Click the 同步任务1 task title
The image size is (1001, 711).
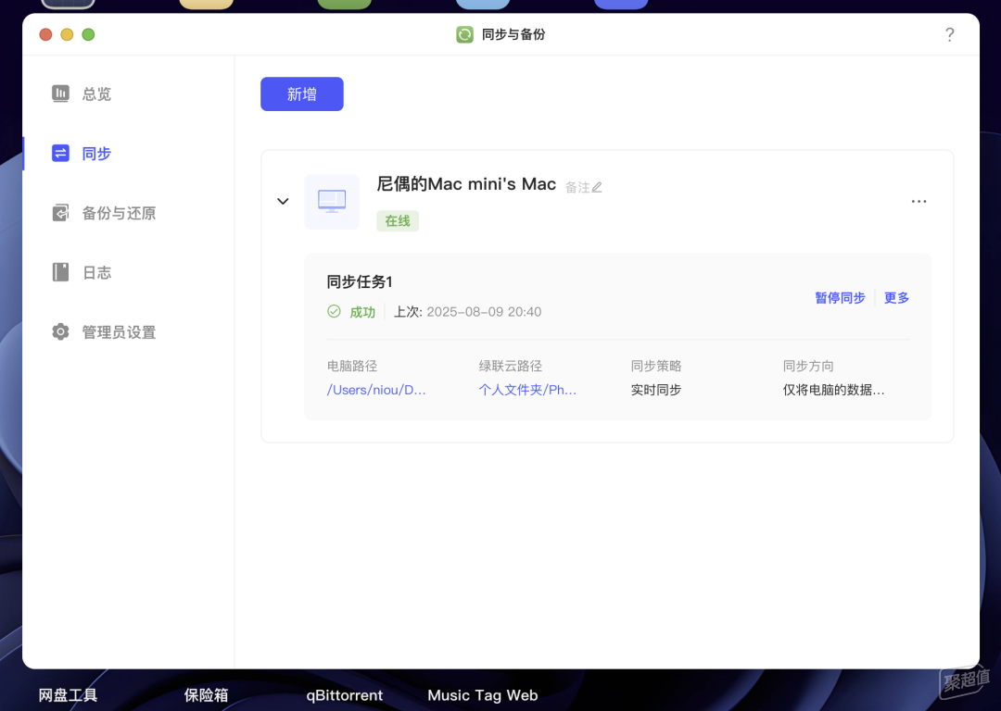click(x=360, y=281)
